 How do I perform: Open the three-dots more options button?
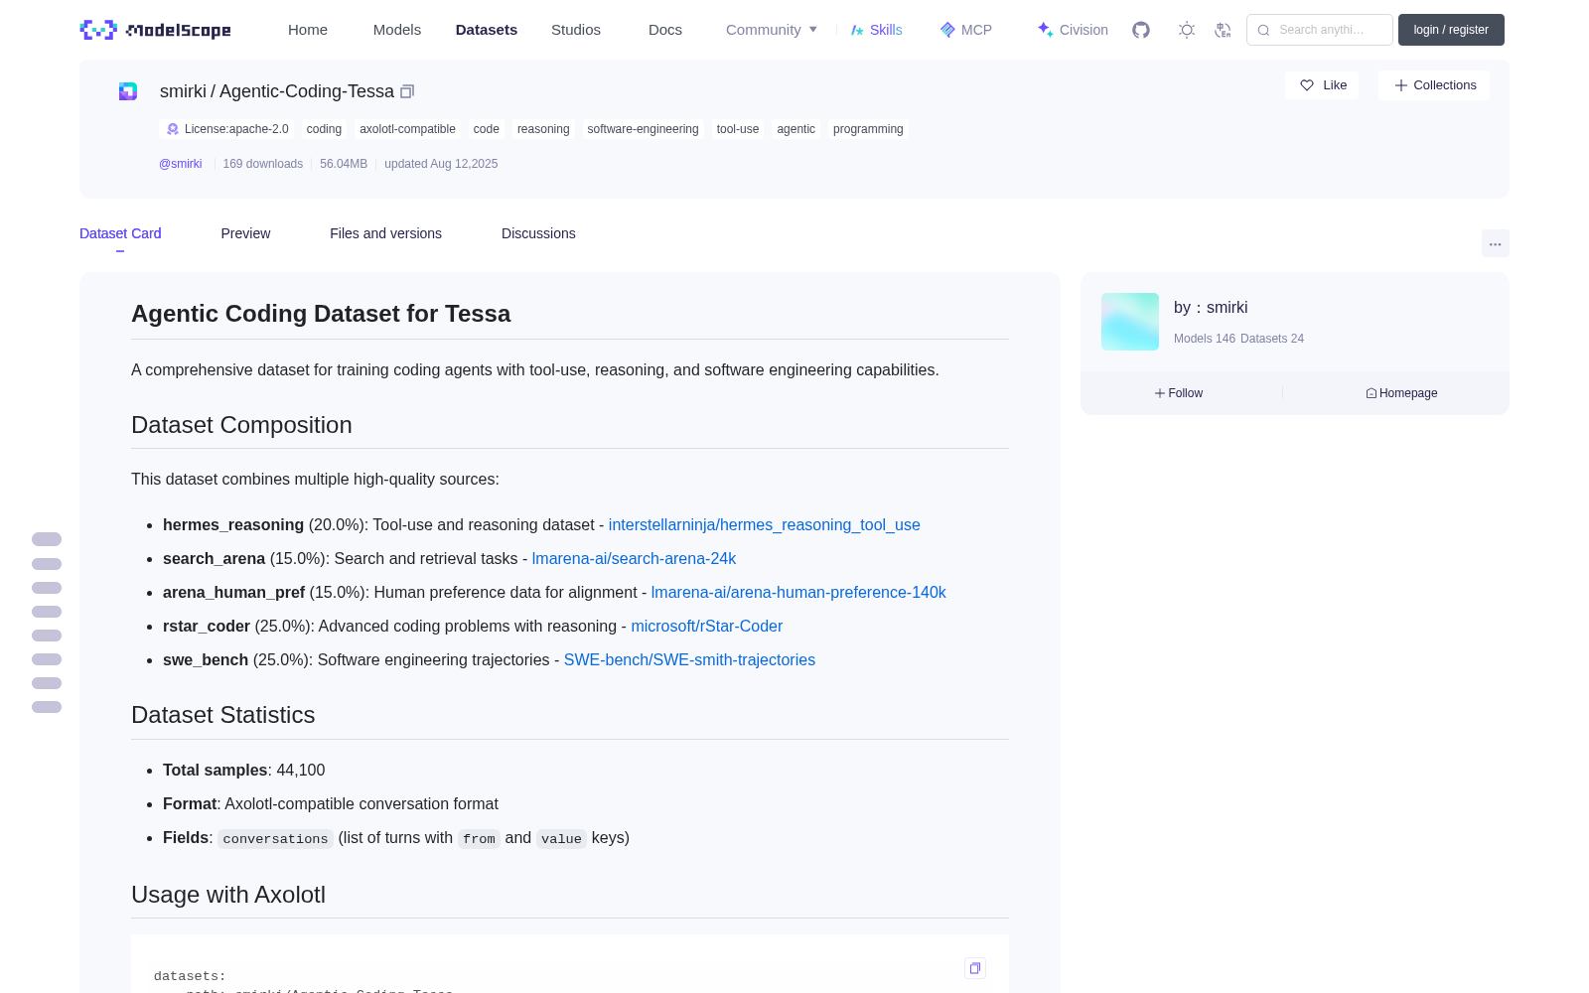(x=1496, y=243)
